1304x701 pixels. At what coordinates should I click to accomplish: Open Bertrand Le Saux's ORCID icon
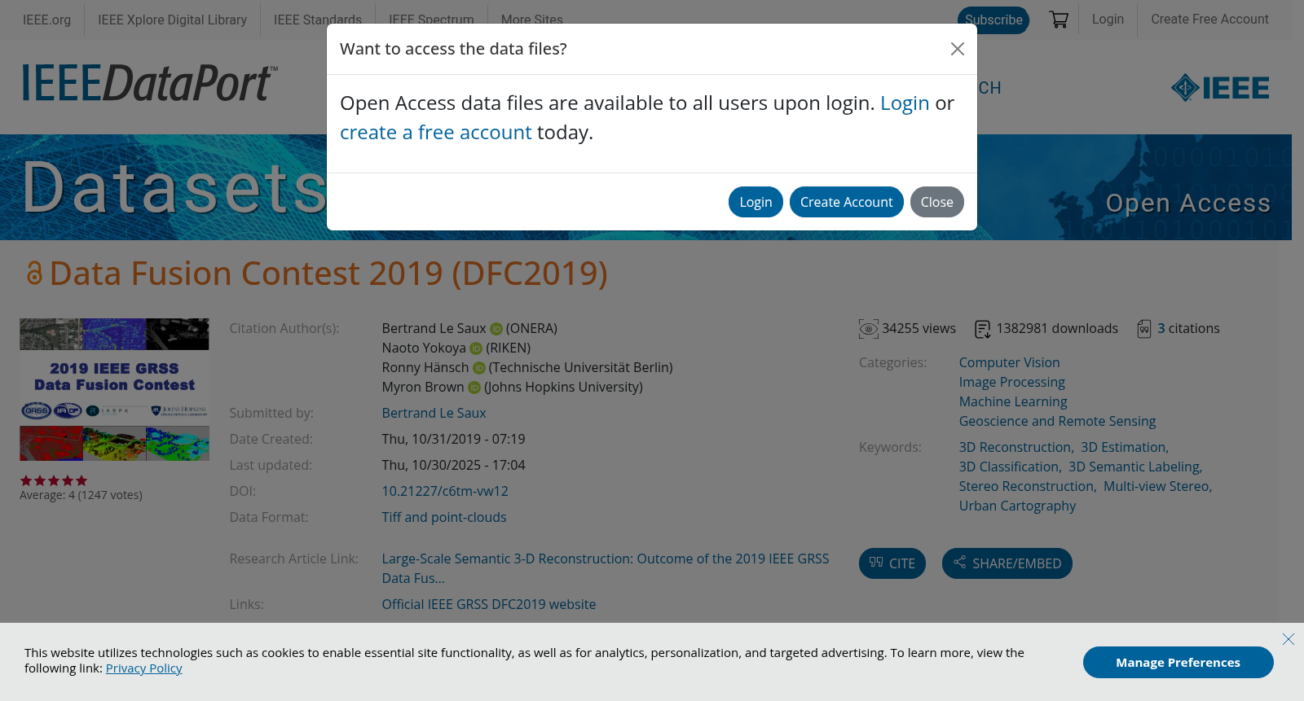(496, 329)
